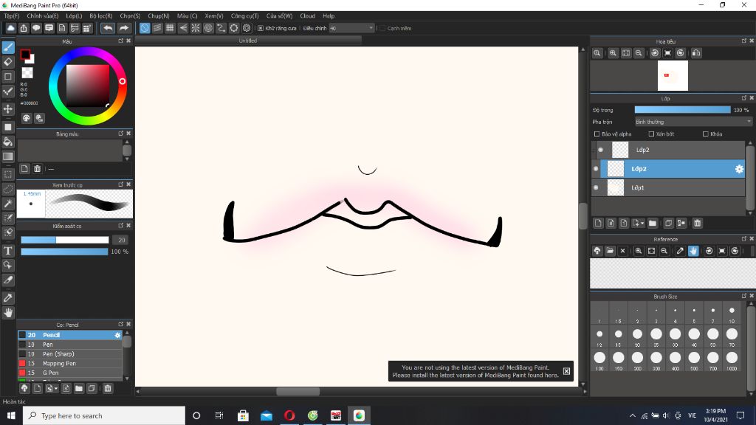
Task: Enable the Bảo vệ alpha checkbox
Action: coord(597,134)
